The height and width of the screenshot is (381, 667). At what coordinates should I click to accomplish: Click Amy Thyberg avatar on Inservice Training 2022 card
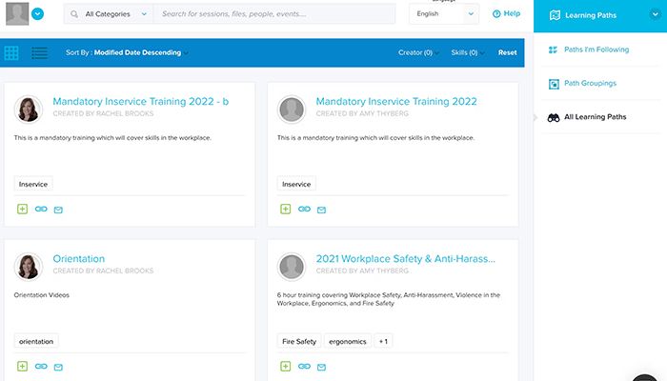pos(292,110)
